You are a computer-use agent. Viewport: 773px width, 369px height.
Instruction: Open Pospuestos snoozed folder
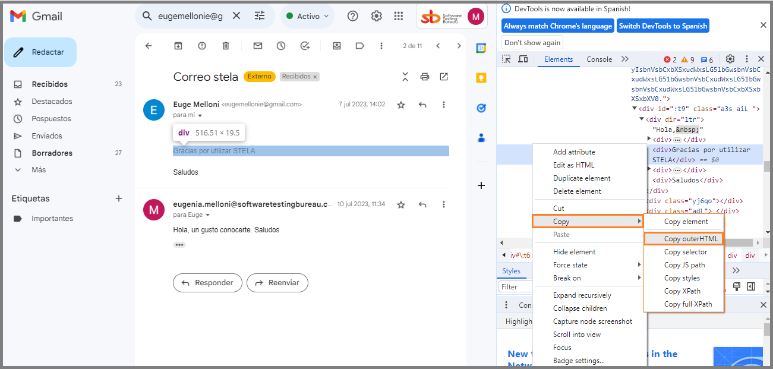51,119
